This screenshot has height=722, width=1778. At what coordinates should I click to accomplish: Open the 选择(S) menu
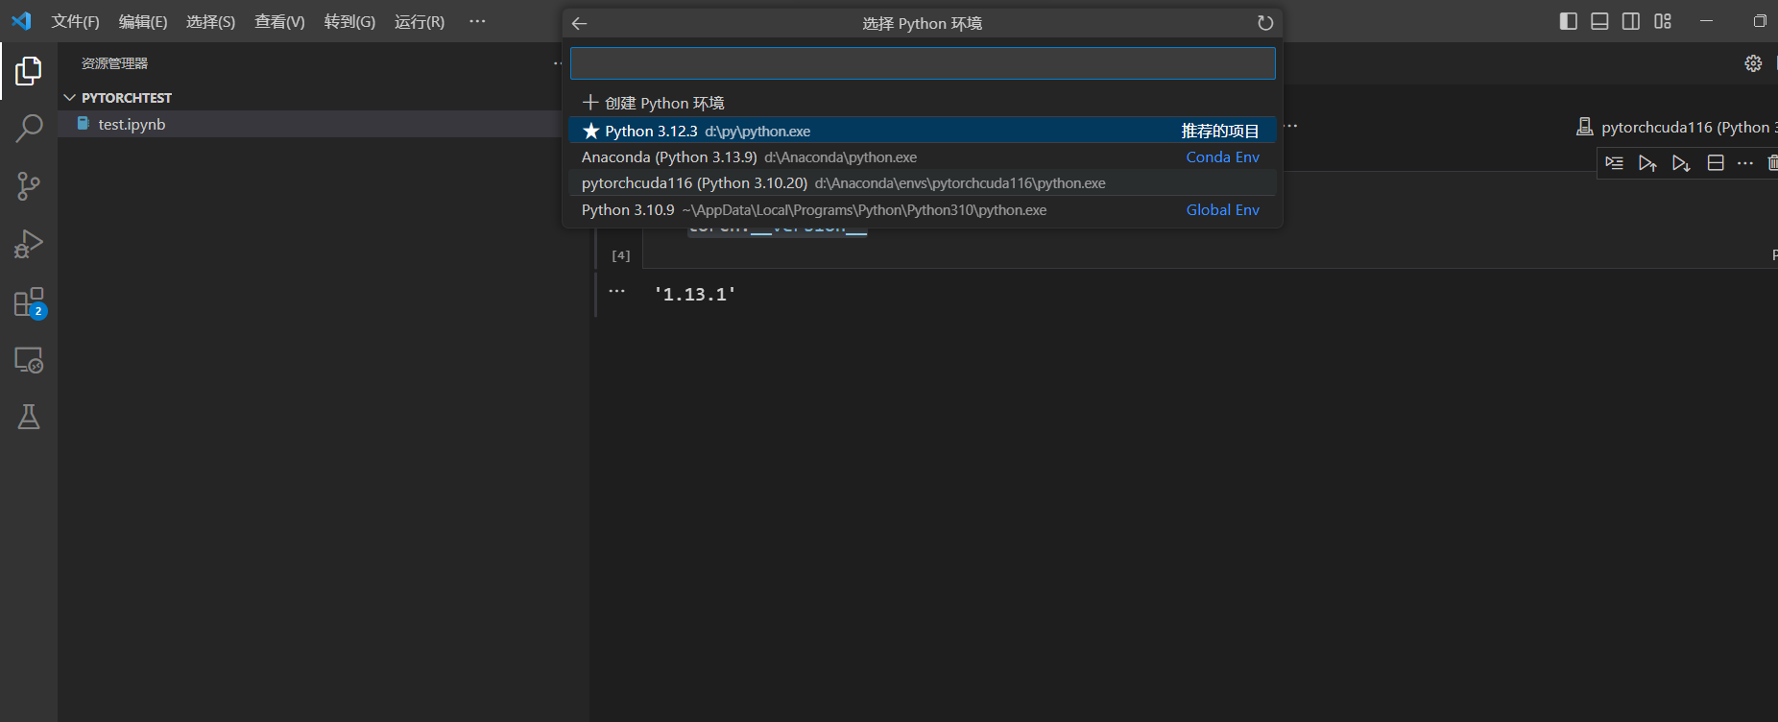point(210,21)
